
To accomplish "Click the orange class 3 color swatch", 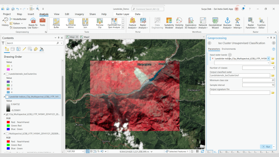I will 8,89.
